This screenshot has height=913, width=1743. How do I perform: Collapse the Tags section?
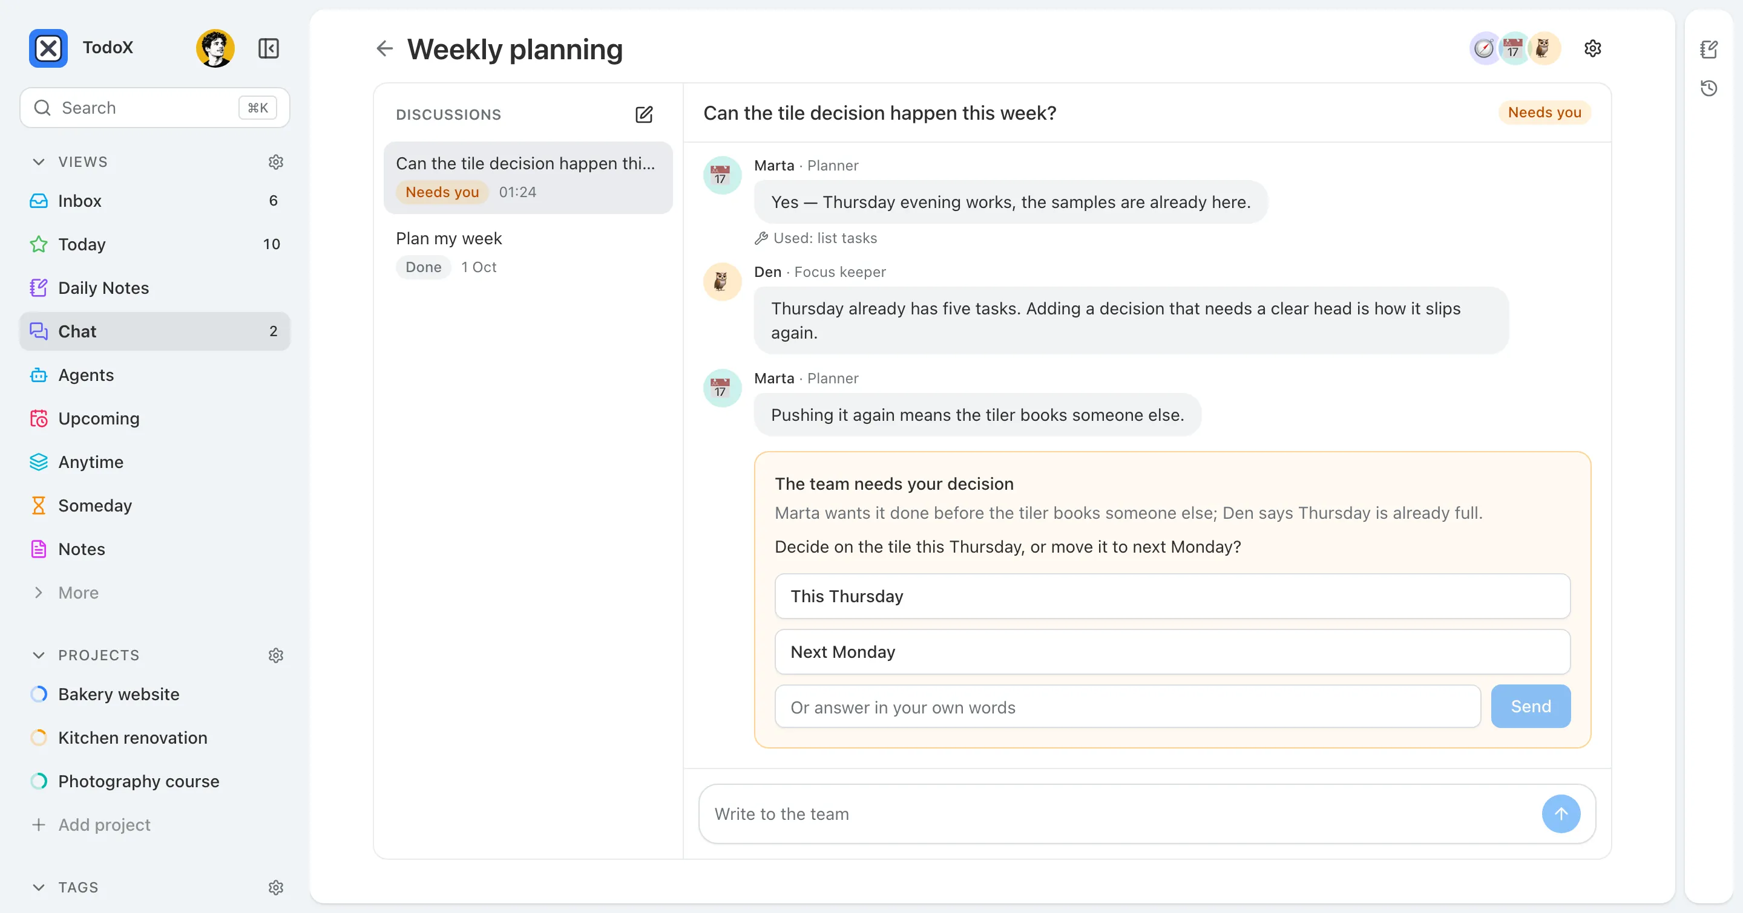(x=39, y=888)
